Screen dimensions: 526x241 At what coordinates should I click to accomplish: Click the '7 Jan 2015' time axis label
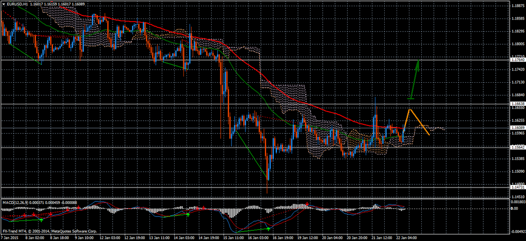coord(9,238)
